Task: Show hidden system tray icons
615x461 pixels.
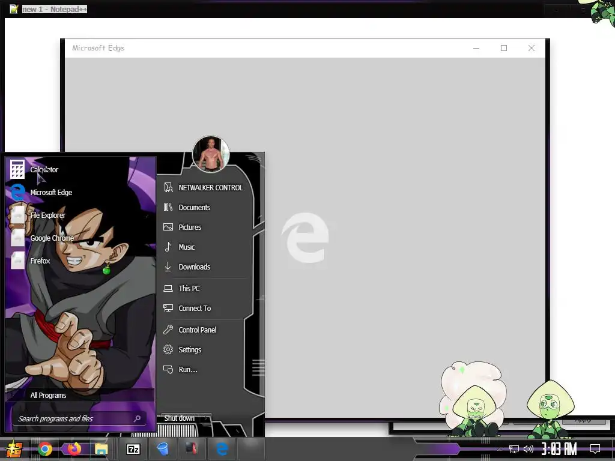Action: coord(499,449)
